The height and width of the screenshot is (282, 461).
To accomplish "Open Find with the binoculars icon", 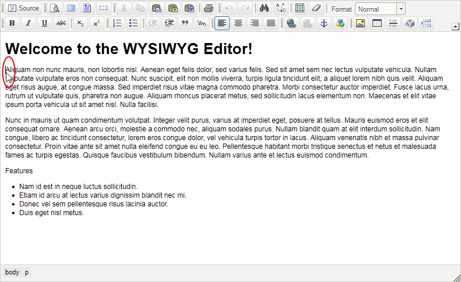I will [x=265, y=8].
